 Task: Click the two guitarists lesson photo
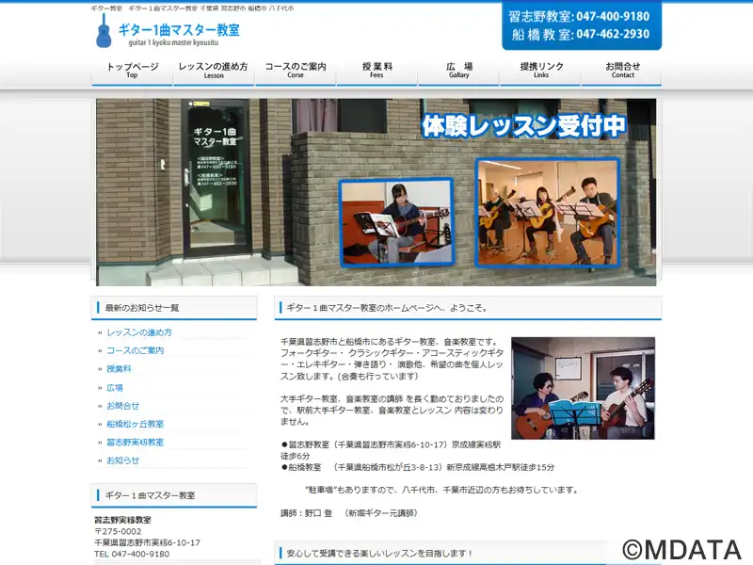(x=583, y=388)
